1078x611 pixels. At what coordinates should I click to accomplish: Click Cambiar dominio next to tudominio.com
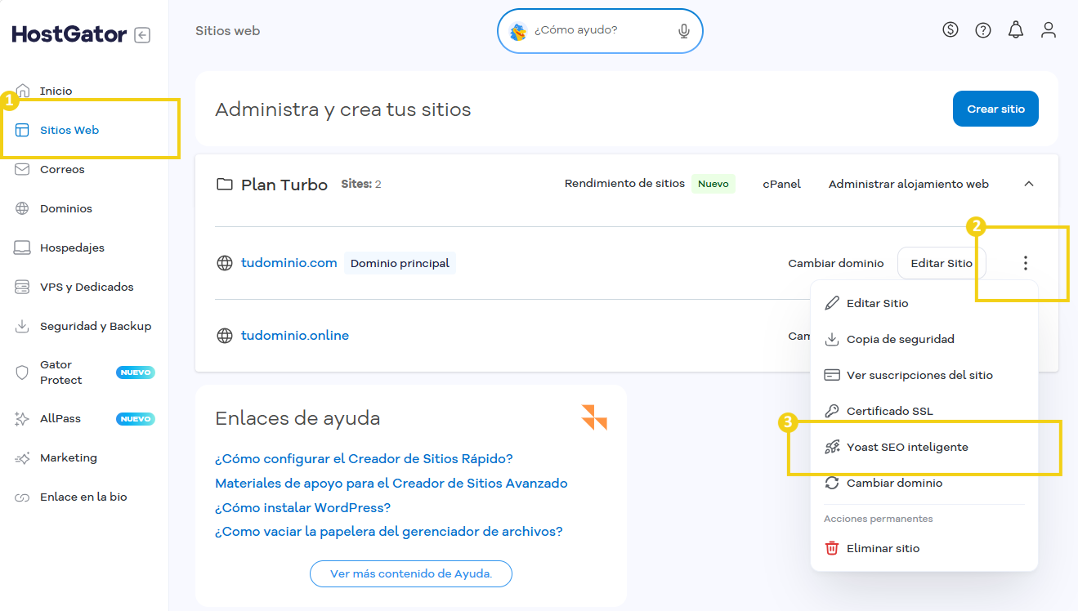836,263
